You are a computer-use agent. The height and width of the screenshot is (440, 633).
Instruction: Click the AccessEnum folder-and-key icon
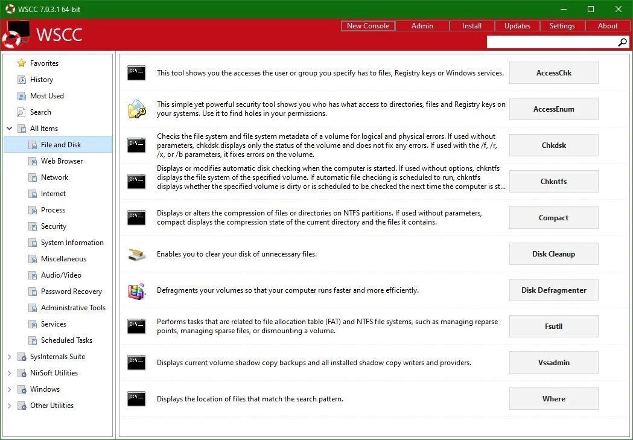137,109
